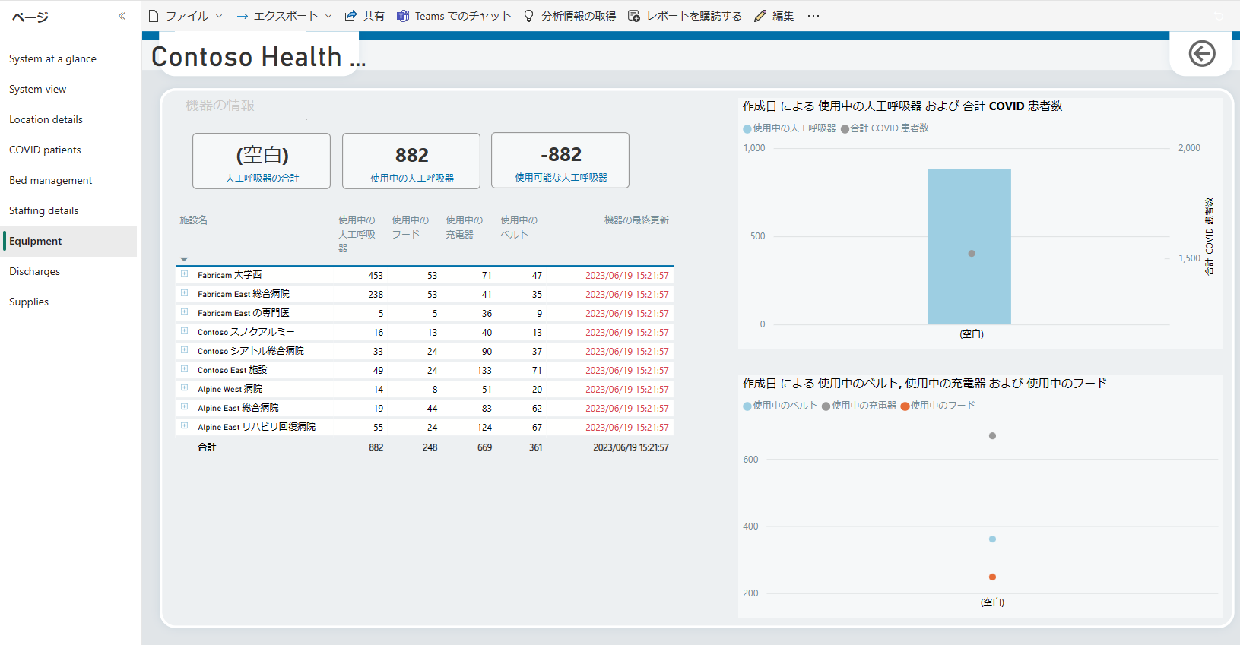
Task: Sort table by 施設名 column header
Action: (194, 220)
